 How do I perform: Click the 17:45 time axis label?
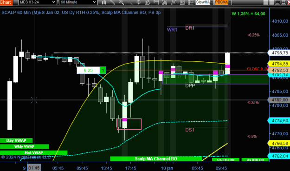pyautogui.click(x=131, y=168)
